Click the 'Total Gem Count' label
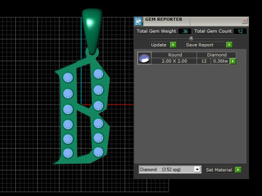 [x=213, y=31]
